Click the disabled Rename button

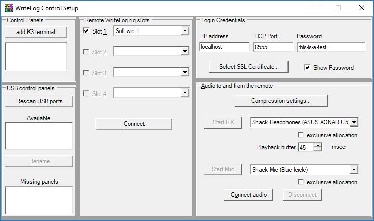coord(39,161)
